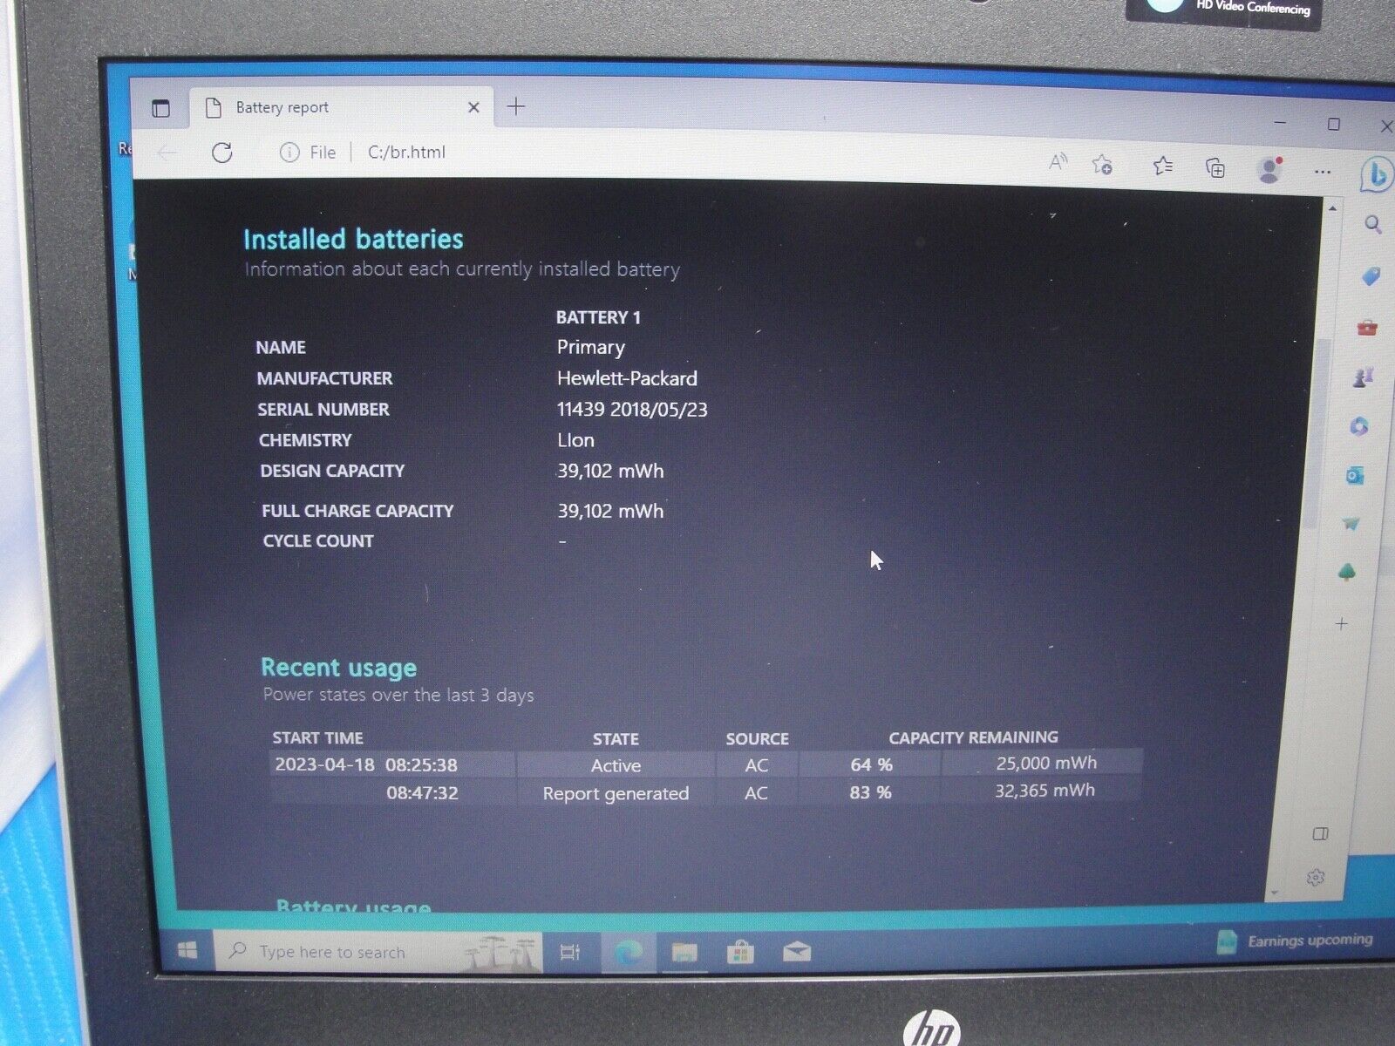Reload the battery report page

[x=222, y=153]
